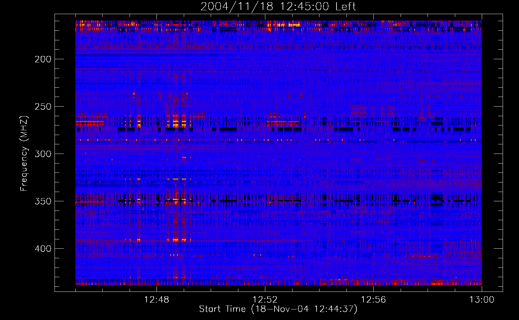Click the 12:52 time tick label

pyautogui.click(x=265, y=300)
